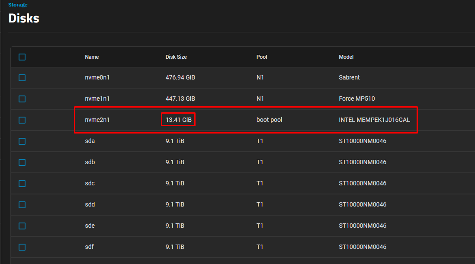Check the checkbox for disk nvme1n1
This screenshot has height=264, width=475.
22,99
